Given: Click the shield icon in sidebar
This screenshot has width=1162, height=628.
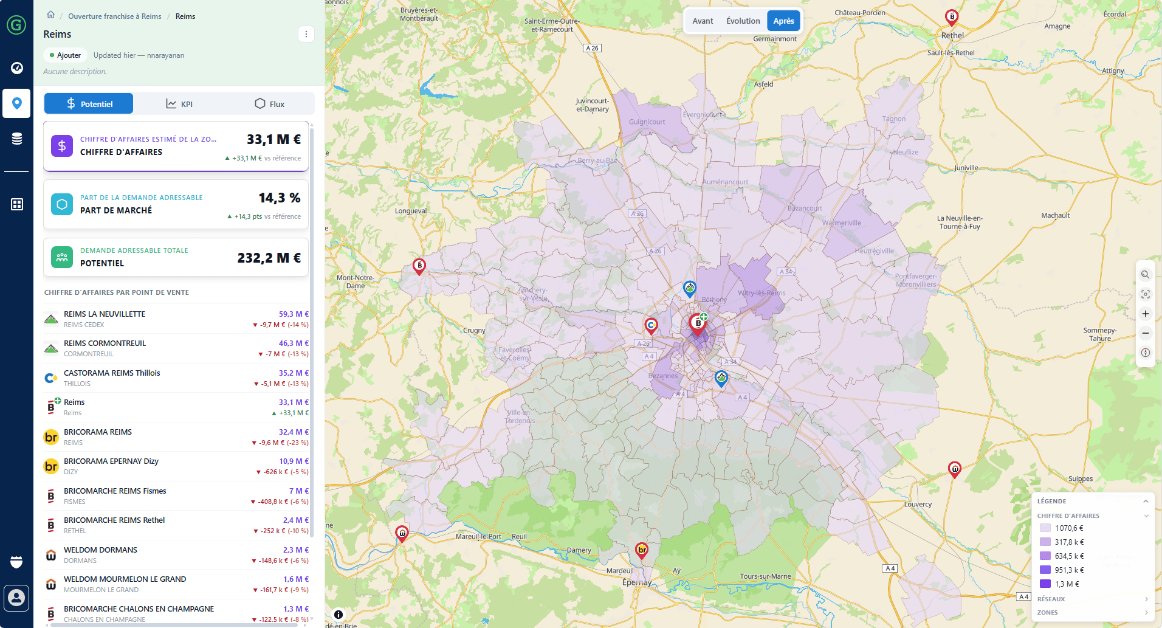Looking at the screenshot, I should 17,562.
